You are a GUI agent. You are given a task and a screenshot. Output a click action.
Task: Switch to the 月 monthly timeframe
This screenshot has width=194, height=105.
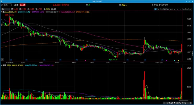162,9
